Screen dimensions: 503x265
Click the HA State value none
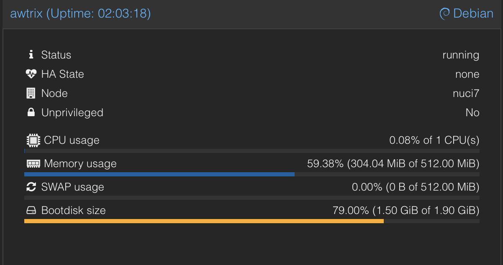(x=467, y=74)
